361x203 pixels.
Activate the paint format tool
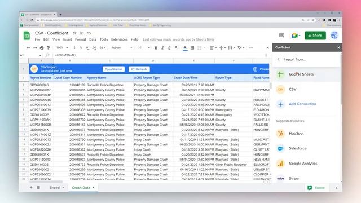point(49,48)
